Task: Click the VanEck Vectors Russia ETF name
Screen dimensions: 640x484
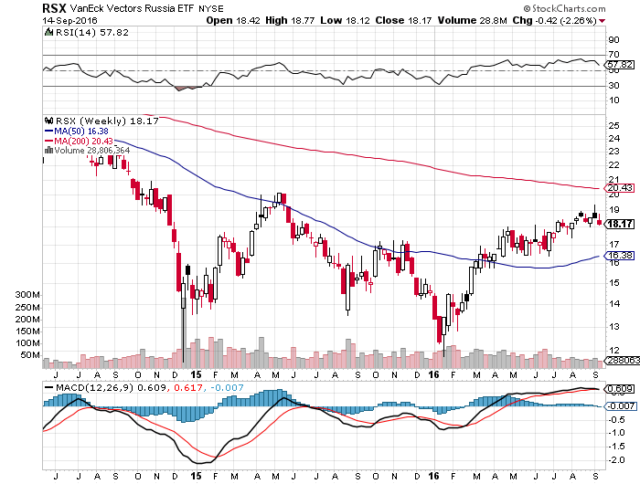Action: click(133, 8)
